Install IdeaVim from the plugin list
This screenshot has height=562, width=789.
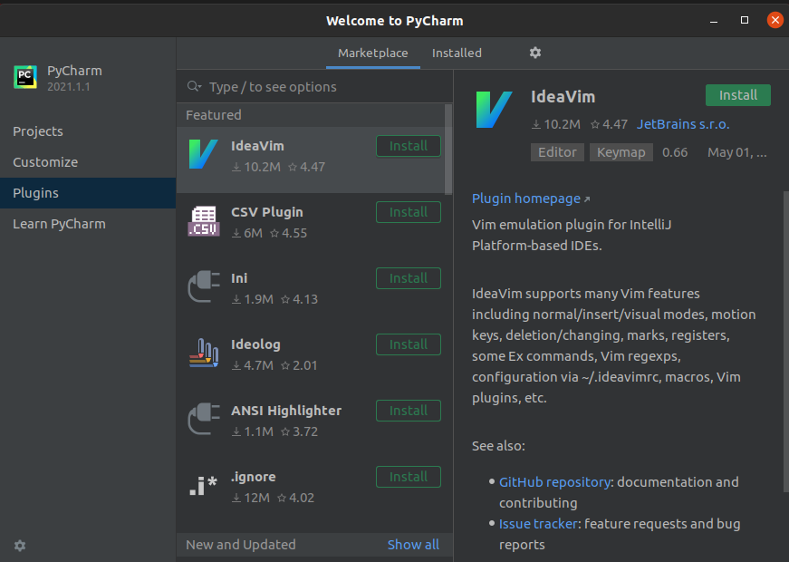coord(408,146)
